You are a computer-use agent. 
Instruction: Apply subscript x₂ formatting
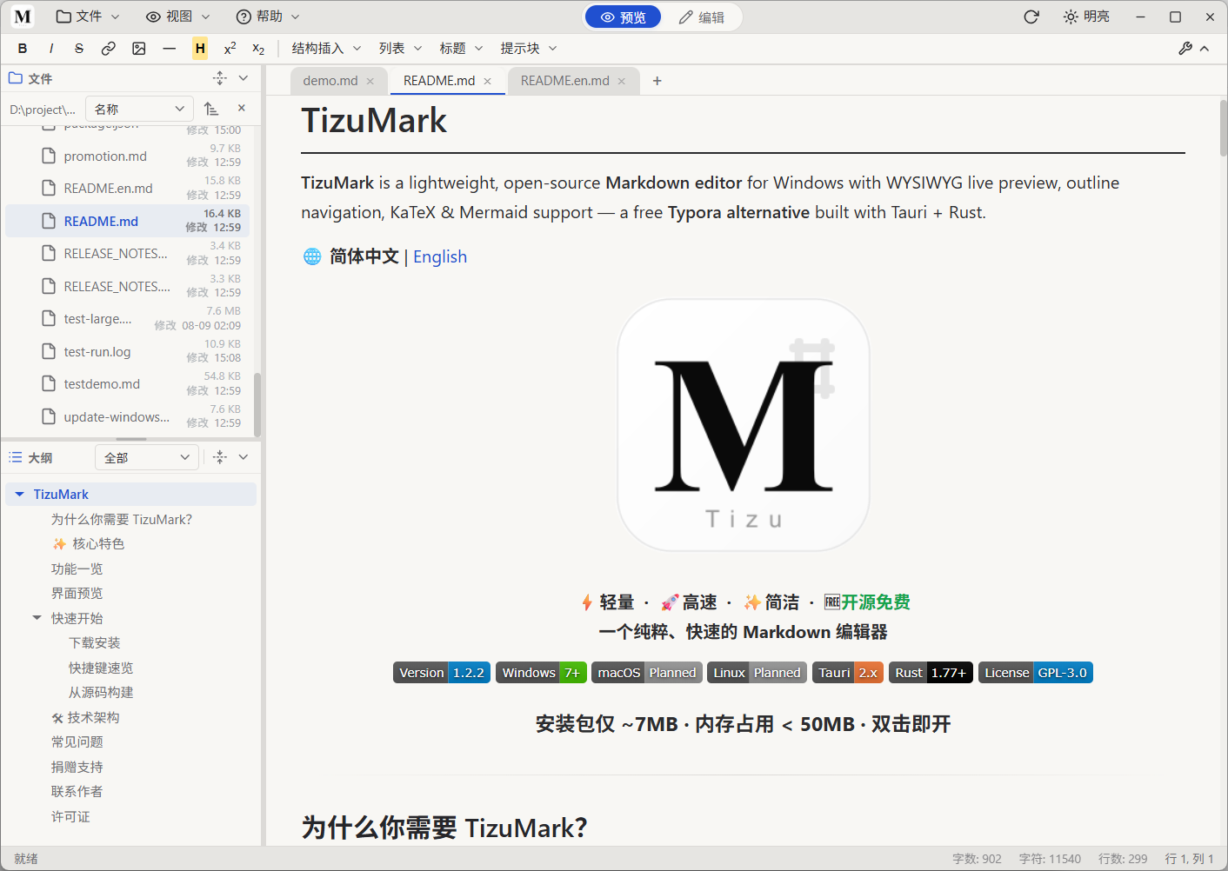pyautogui.click(x=258, y=49)
